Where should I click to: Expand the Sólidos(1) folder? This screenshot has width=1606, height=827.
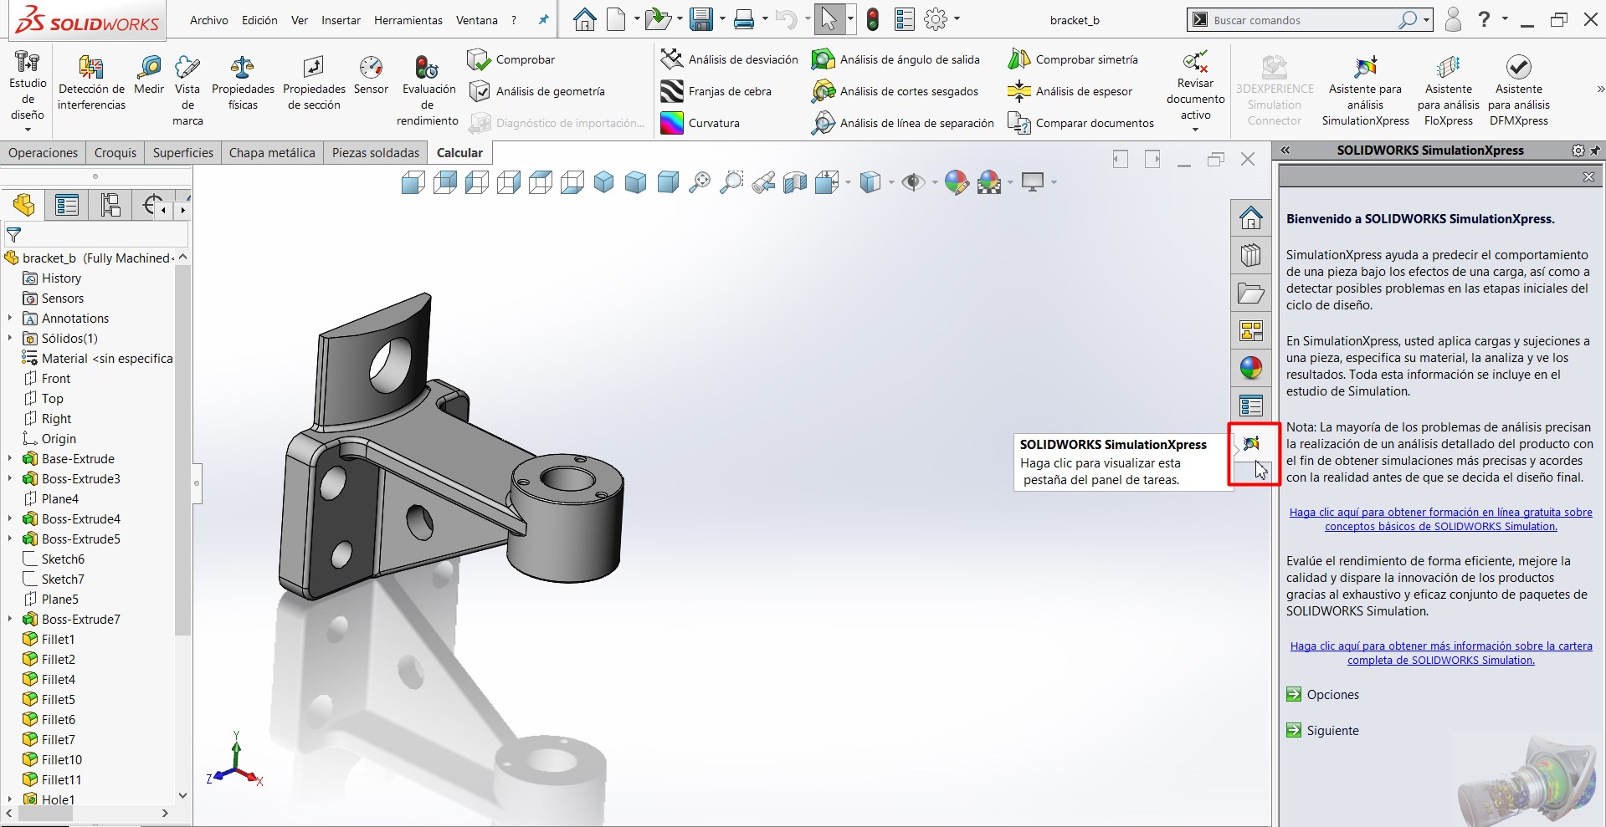click(x=10, y=338)
